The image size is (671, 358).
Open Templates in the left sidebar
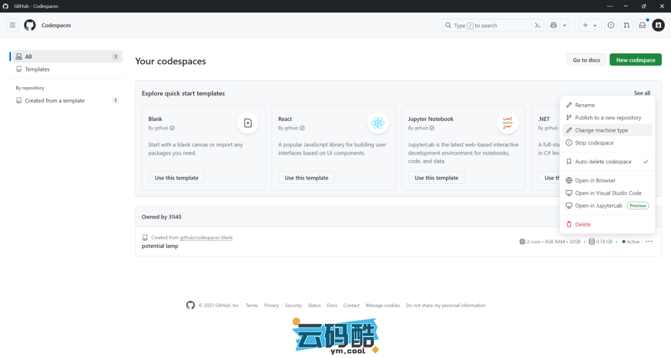pos(37,69)
